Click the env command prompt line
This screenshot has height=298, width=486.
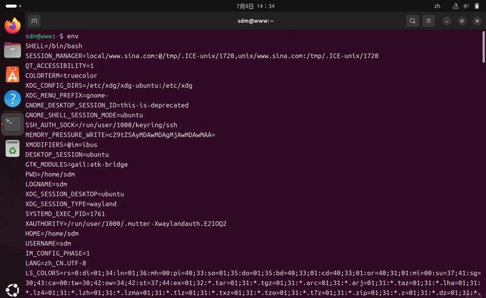tap(52, 36)
